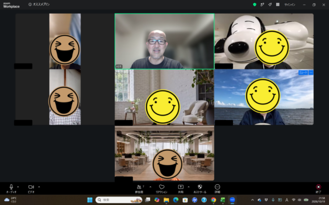The image size is (329, 205).
Task: Click the OneDrive cloud tray icon
Action: point(259,200)
